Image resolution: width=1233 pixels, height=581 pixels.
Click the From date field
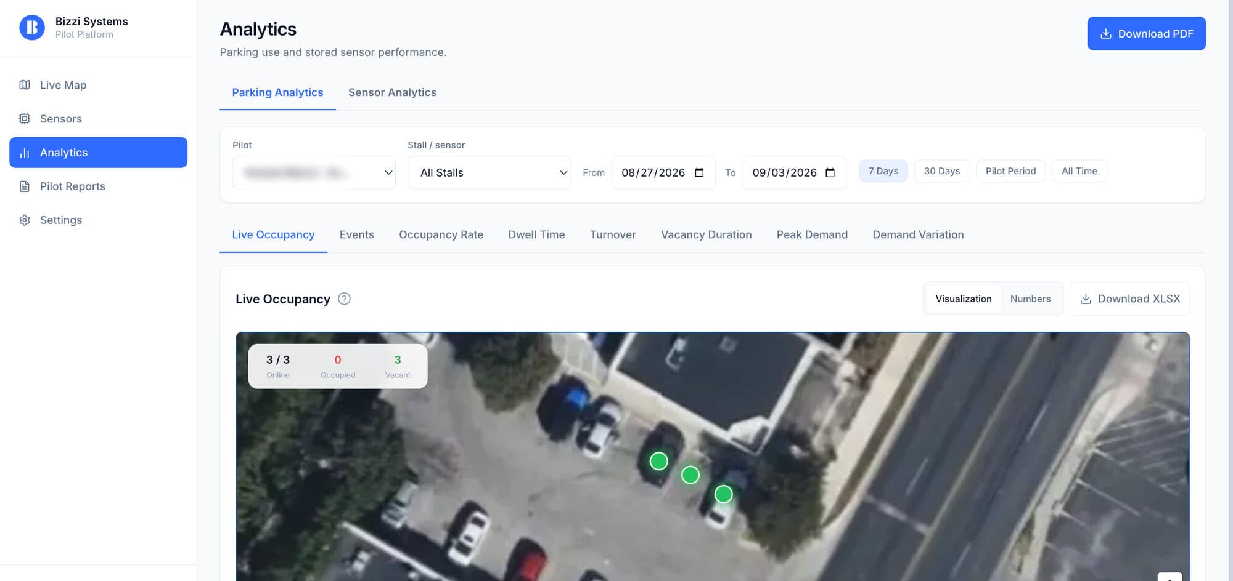(663, 173)
